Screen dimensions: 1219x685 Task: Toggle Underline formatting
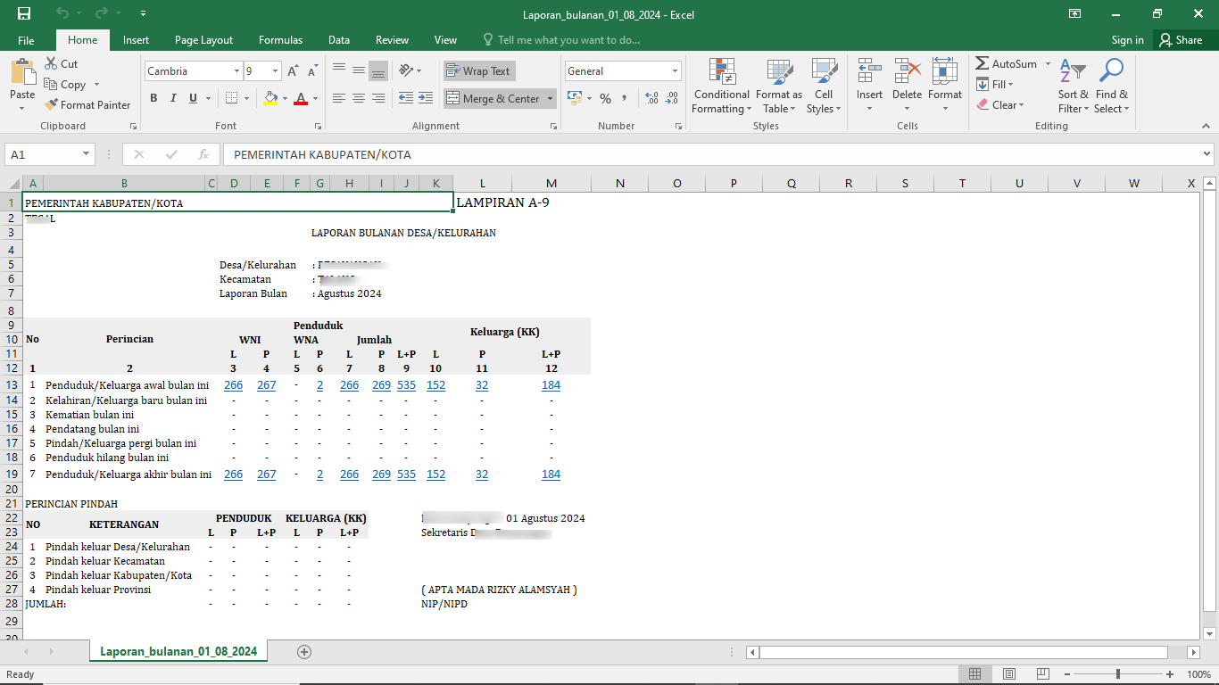(x=193, y=98)
